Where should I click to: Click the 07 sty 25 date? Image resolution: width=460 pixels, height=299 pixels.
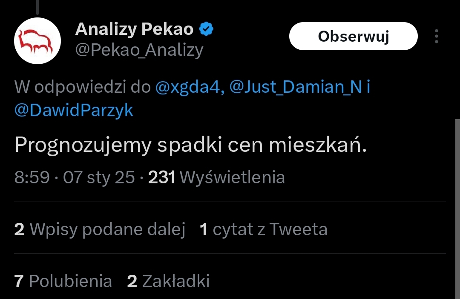tap(99, 177)
